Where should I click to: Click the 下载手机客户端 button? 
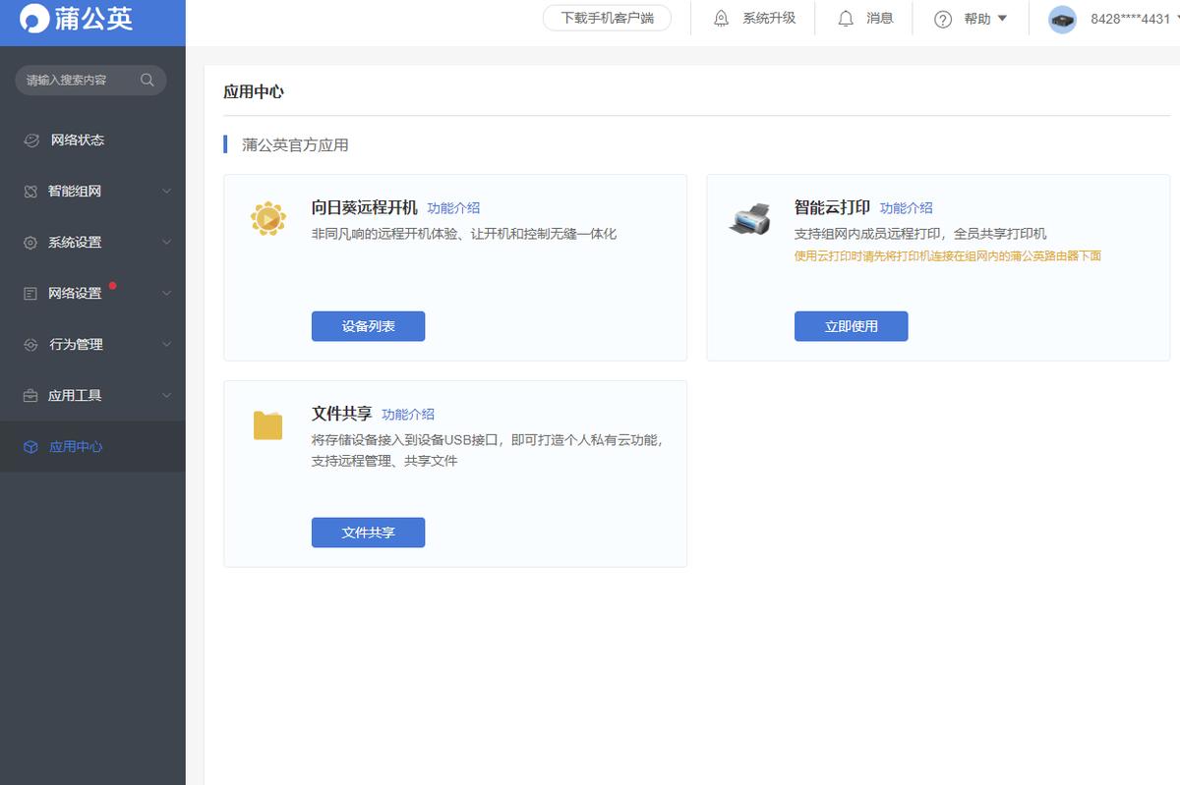click(607, 18)
